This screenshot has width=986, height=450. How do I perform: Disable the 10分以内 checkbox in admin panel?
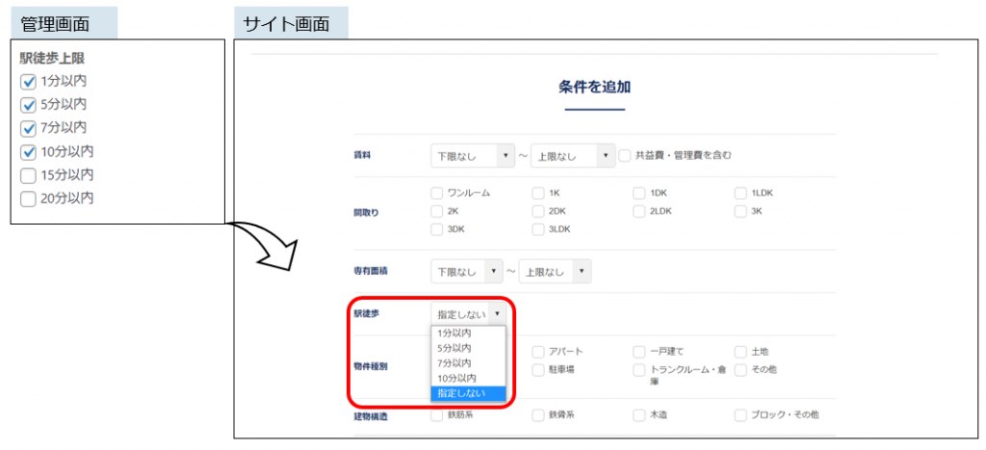[28, 152]
